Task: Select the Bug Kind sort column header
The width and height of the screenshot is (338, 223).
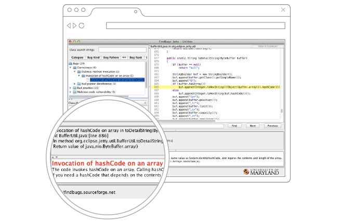Action: click(x=93, y=58)
